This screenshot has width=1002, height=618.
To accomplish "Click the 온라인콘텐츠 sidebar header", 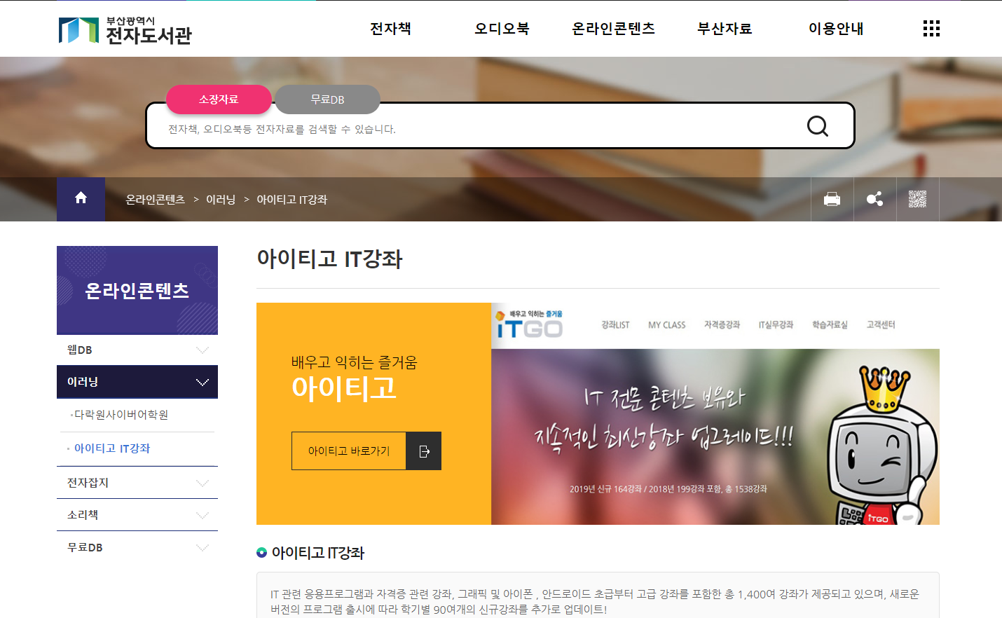I will 137,290.
